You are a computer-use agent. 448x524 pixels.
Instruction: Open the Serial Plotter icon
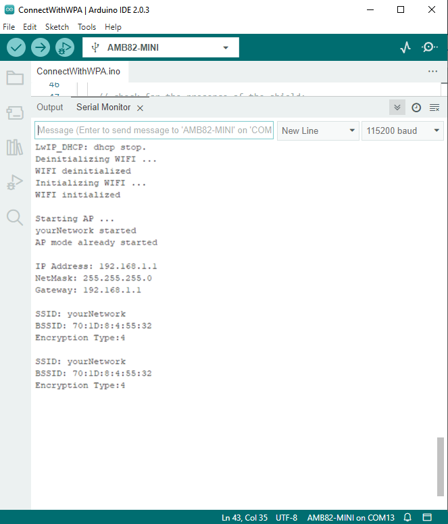tap(405, 47)
